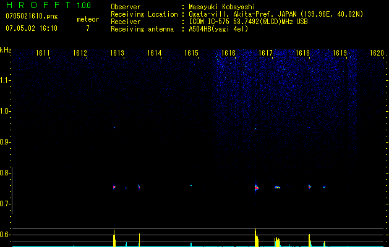The image size is (389, 247).
Task: Click time axis label 1617
Action: (266, 53)
